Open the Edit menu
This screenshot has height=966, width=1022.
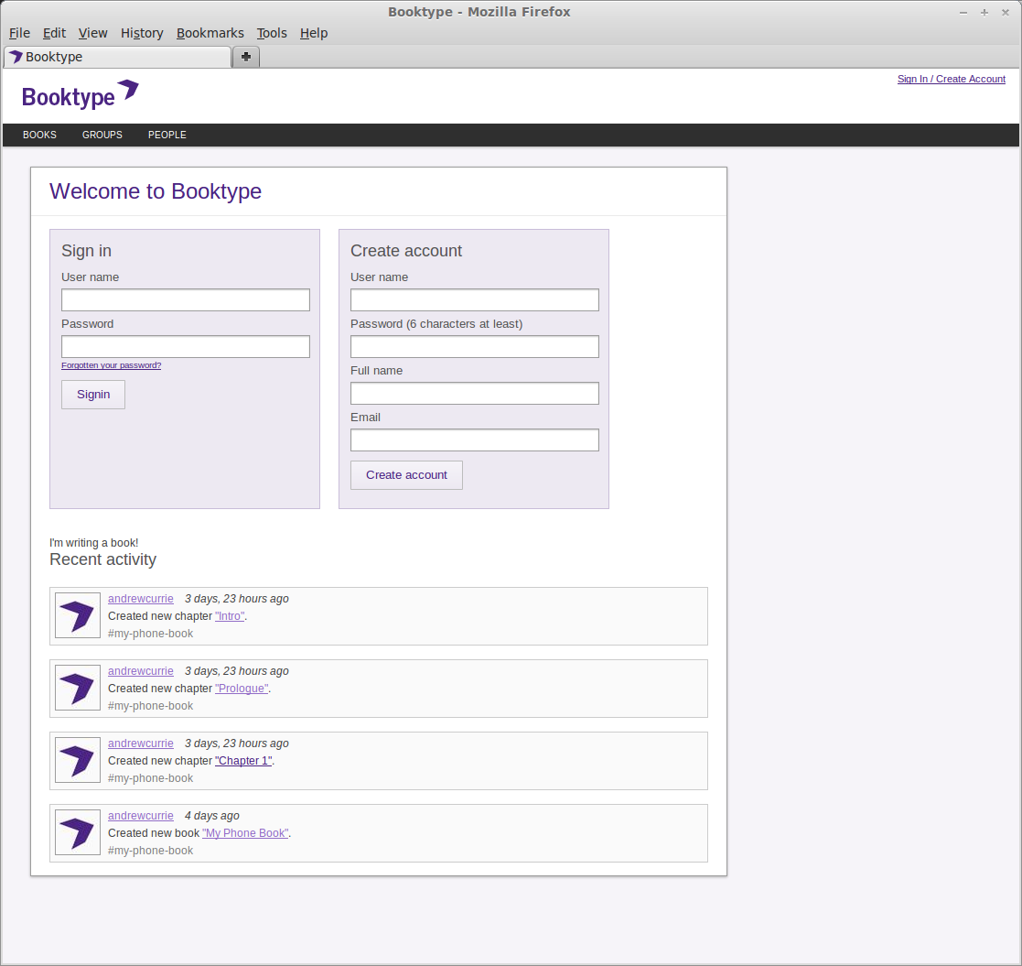[x=54, y=33]
